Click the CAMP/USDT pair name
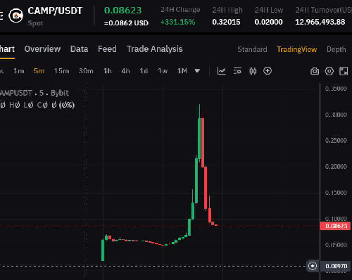 [55, 11]
